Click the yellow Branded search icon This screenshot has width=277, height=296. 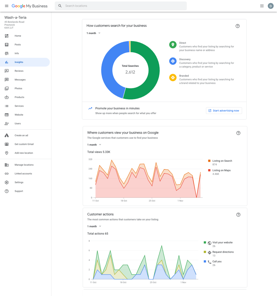tap(173, 77)
